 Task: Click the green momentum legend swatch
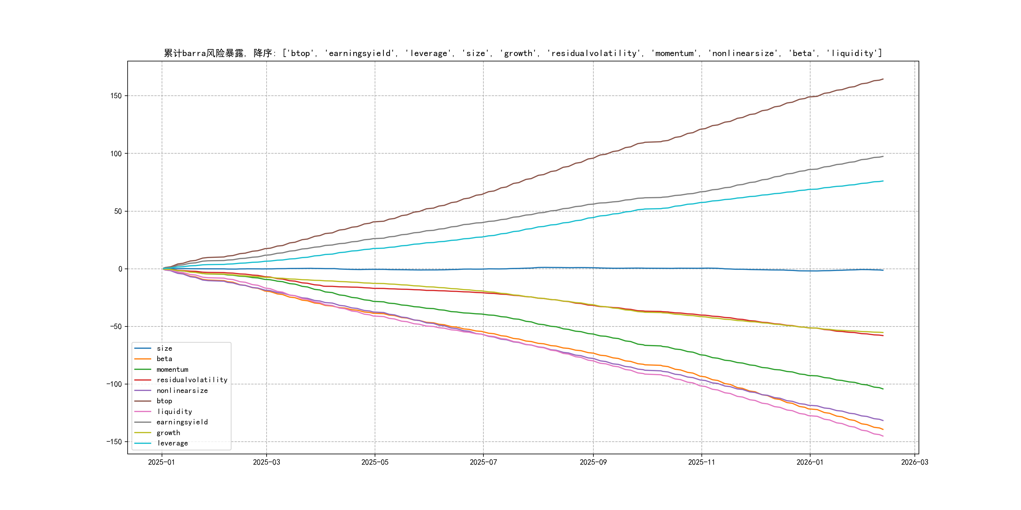pyautogui.click(x=143, y=369)
